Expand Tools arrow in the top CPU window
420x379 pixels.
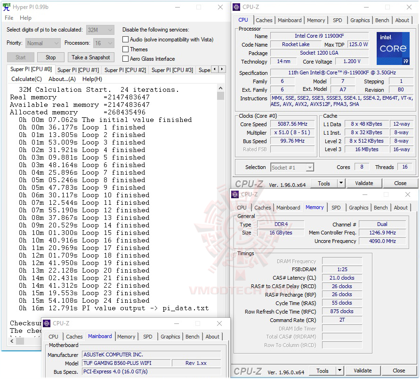click(341, 183)
